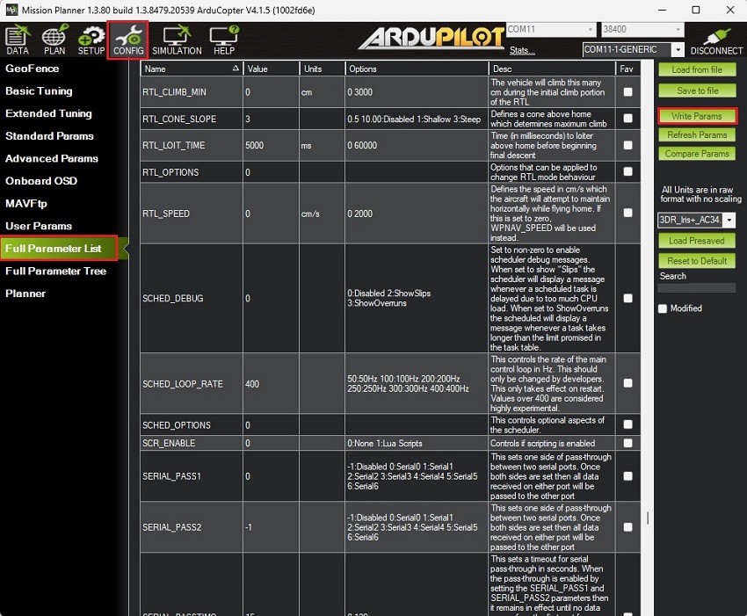Click the SETUP gear icon
The height and width of the screenshot is (616, 747).
coord(91,40)
